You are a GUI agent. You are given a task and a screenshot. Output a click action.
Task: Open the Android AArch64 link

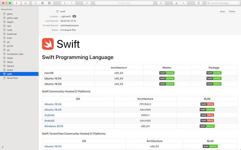tap(49, 121)
